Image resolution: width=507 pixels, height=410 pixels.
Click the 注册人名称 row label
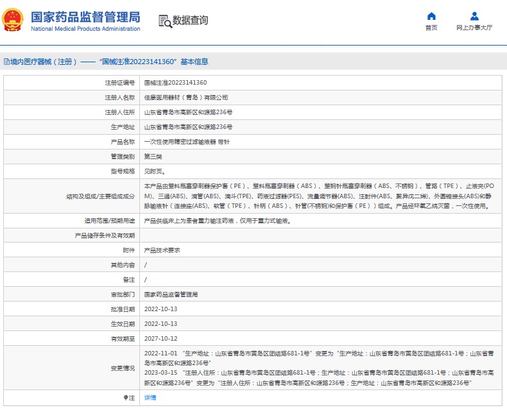pyautogui.click(x=119, y=98)
